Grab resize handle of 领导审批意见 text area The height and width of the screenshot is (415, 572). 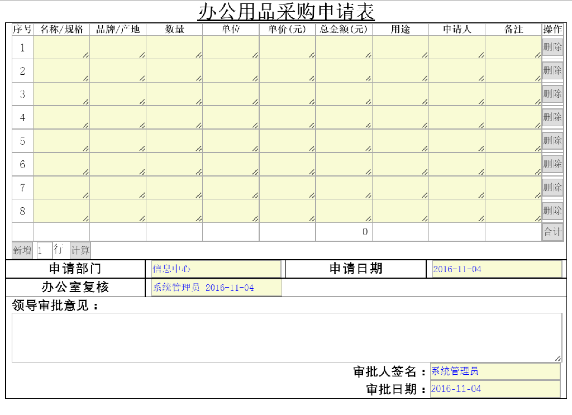(x=558, y=359)
